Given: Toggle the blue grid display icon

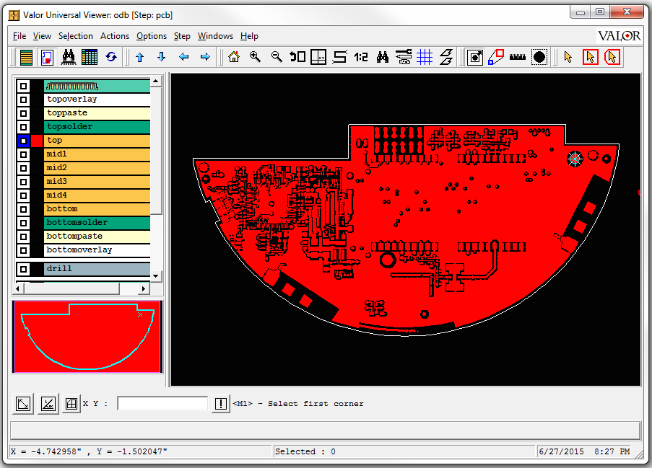Looking at the screenshot, I should [425, 57].
